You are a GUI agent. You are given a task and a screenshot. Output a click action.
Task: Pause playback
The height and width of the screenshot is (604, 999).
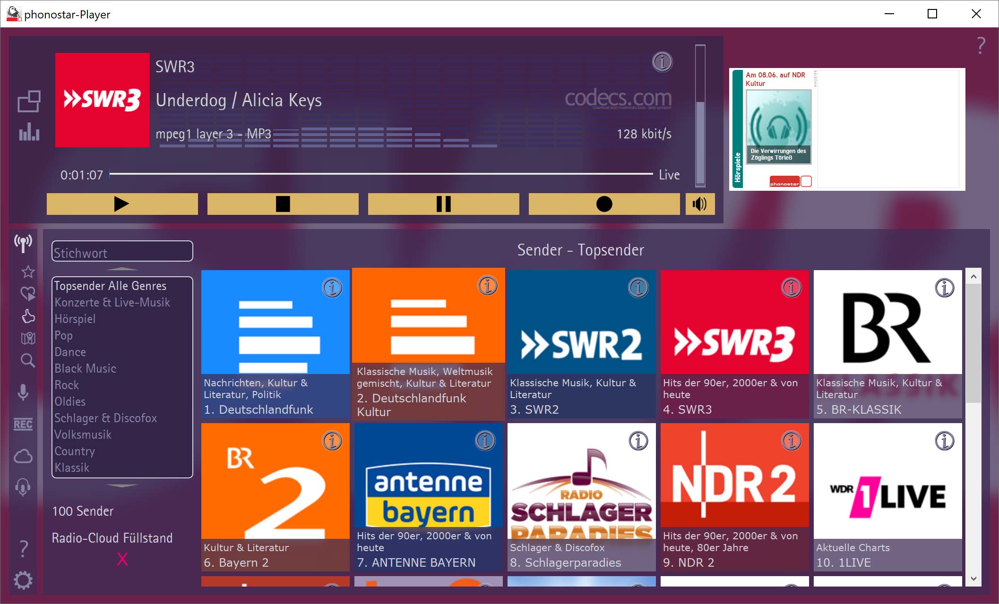click(443, 204)
